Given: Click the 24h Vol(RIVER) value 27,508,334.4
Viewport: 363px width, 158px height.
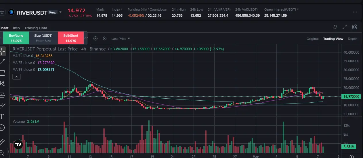Looking at the screenshot, I should tap(218, 15).
